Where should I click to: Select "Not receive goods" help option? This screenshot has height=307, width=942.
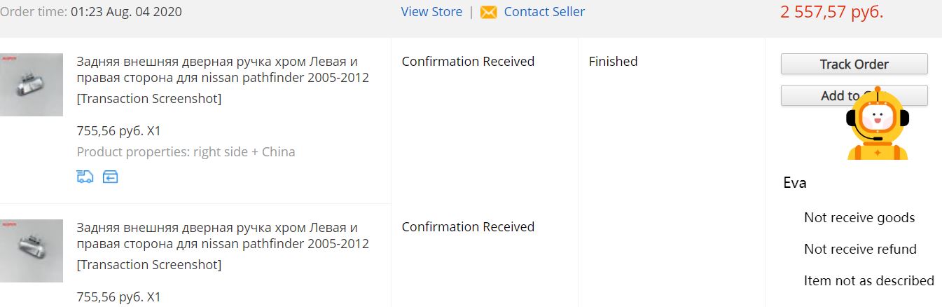pos(859,218)
